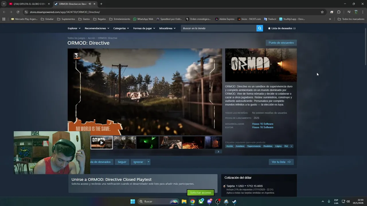The width and height of the screenshot is (367, 206).
Task: Bookmark this page with the star icon
Action: pyautogui.click(x=322, y=12)
